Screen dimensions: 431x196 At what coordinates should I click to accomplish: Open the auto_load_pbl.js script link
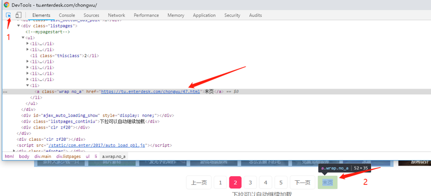tap(96, 145)
